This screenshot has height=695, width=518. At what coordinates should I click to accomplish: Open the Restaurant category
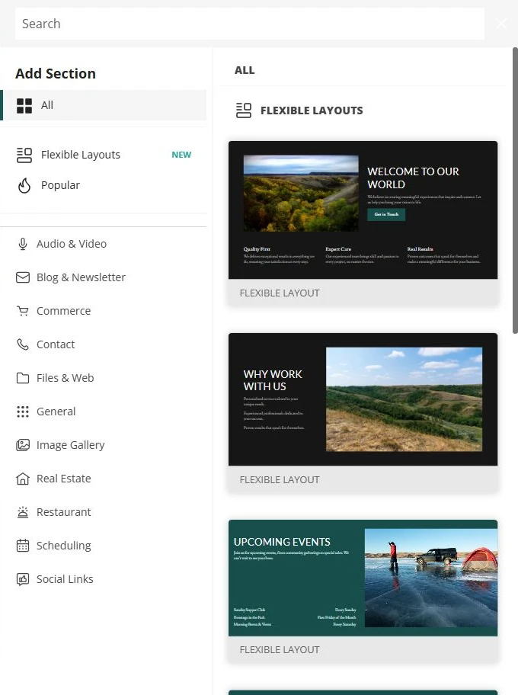point(104,512)
